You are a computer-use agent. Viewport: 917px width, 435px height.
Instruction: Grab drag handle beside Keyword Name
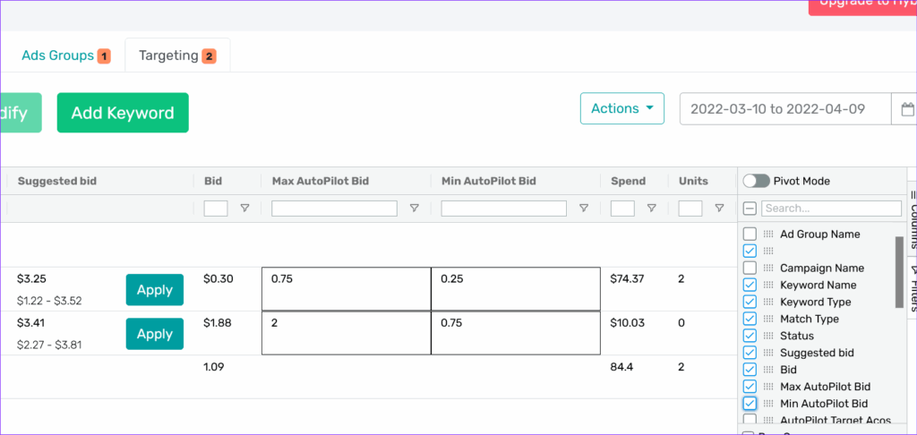(767, 285)
